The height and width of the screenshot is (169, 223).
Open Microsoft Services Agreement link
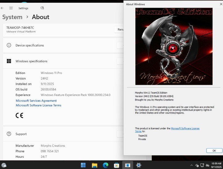click(36, 101)
